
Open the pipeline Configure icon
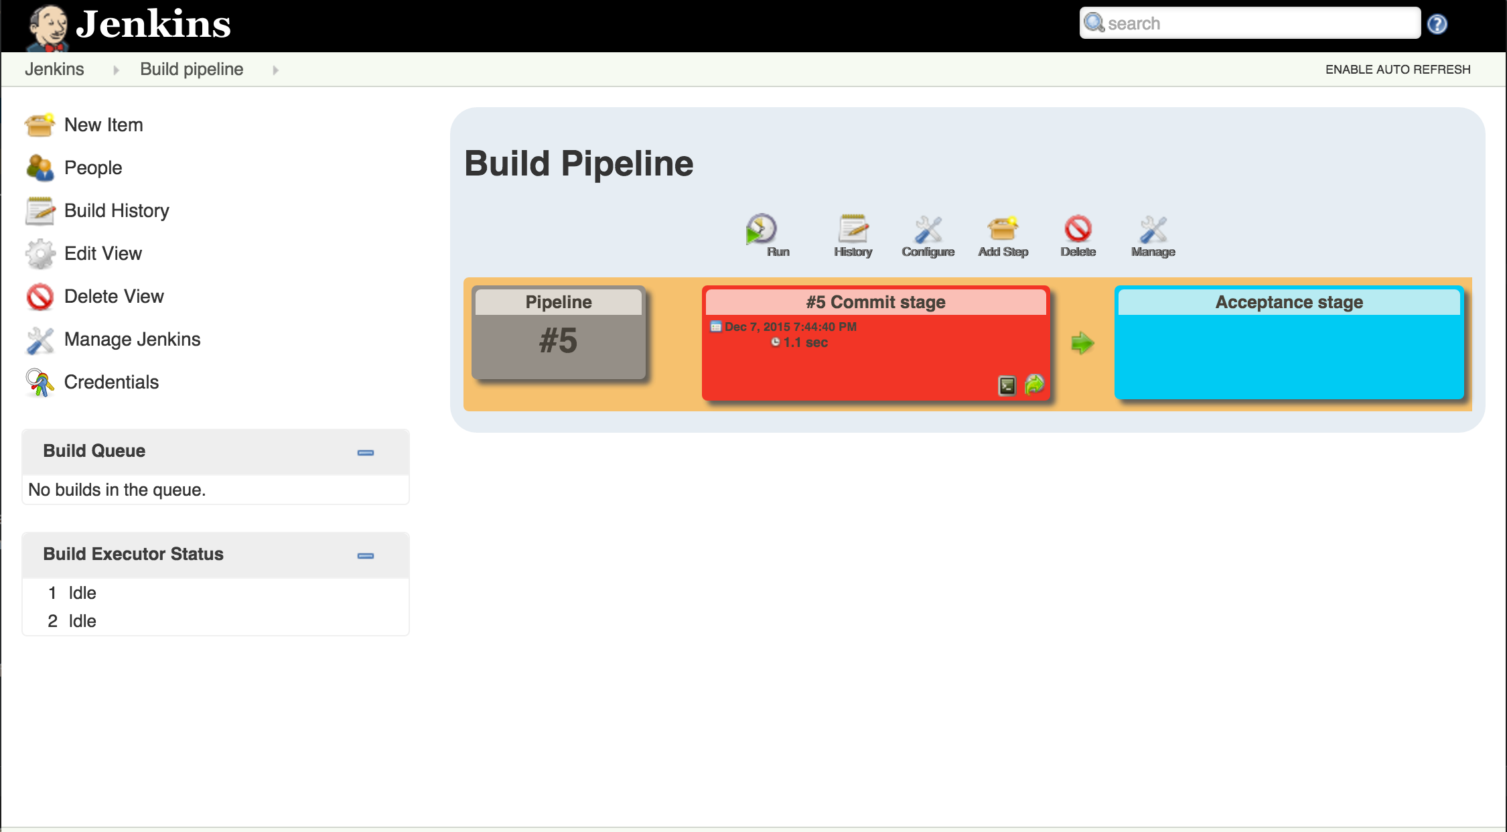click(x=928, y=229)
